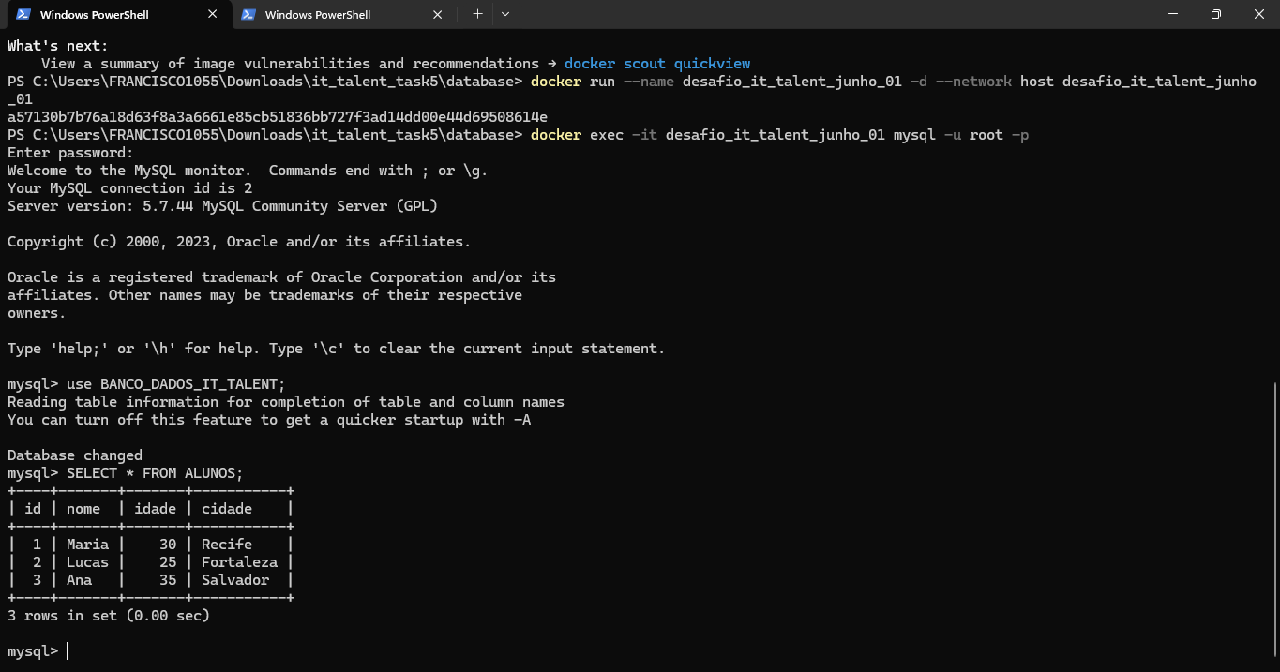Image resolution: width=1280 pixels, height=672 pixels.
Task: Maximize or restore the terminal window
Action: [x=1215, y=14]
